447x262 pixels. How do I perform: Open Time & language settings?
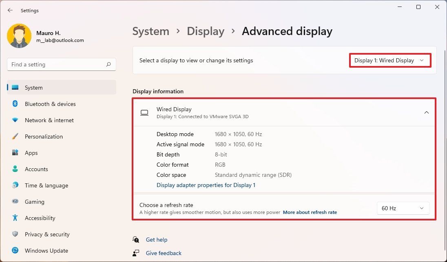point(46,185)
